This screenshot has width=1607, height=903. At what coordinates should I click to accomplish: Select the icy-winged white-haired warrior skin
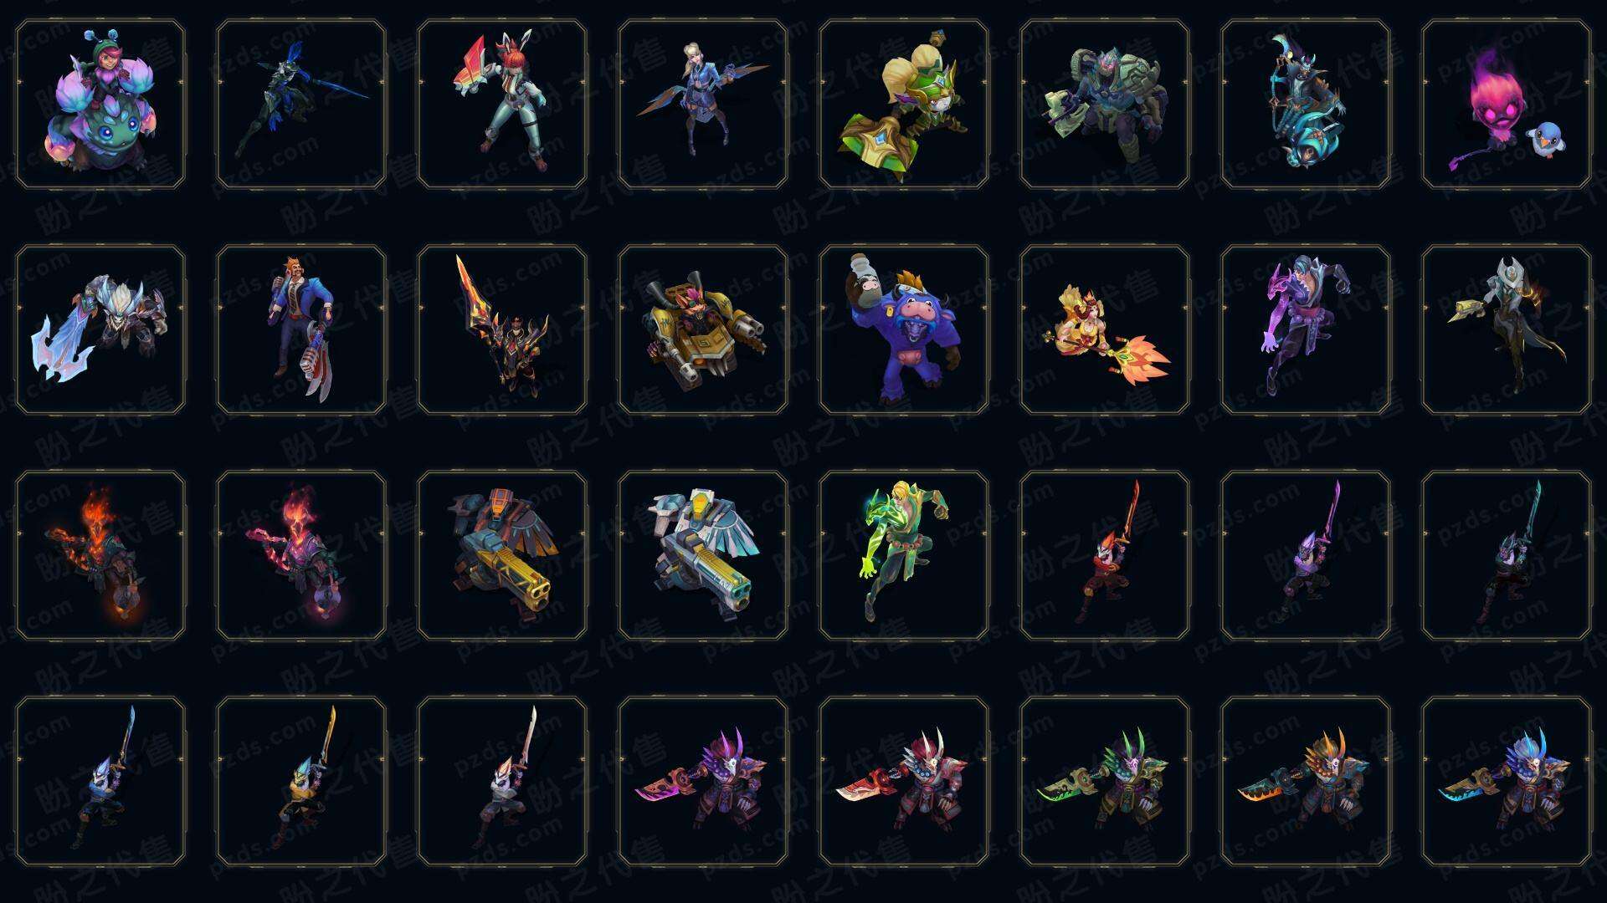[100, 330]
